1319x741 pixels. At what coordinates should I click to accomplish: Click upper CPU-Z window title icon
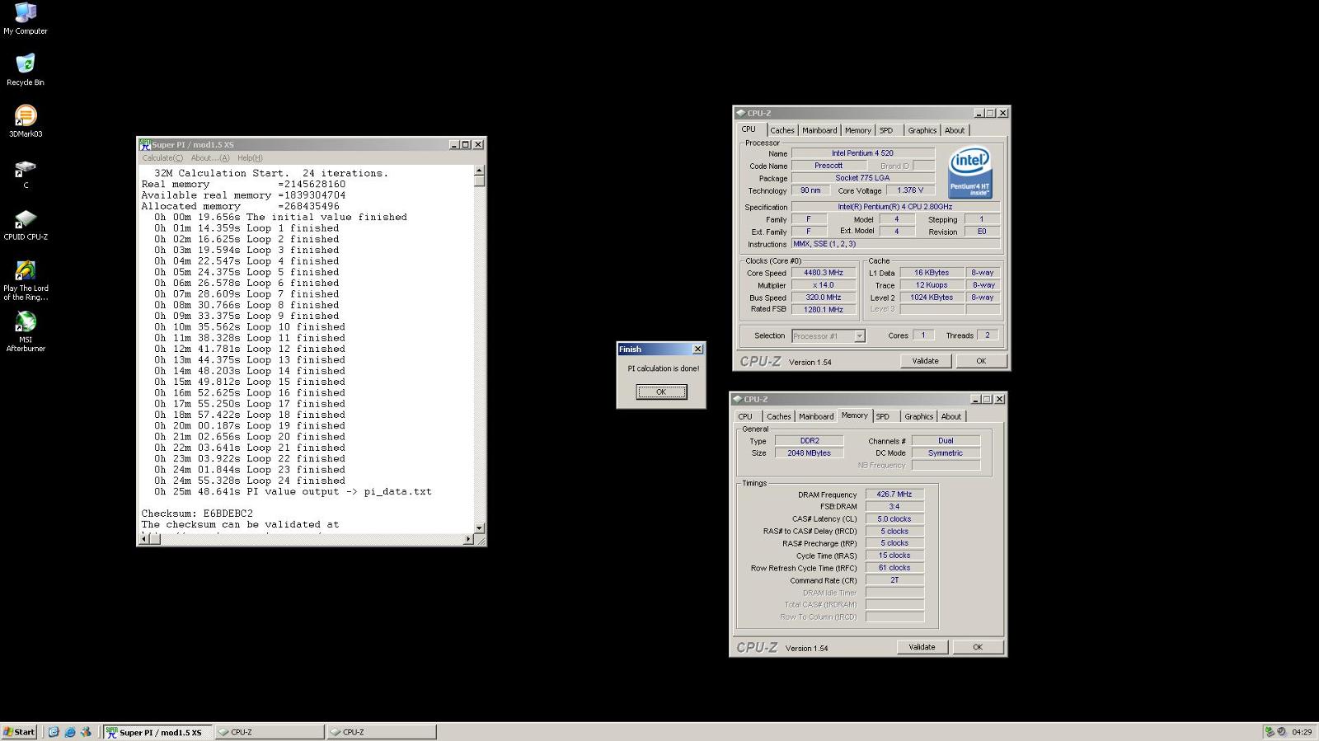[740, 113]
